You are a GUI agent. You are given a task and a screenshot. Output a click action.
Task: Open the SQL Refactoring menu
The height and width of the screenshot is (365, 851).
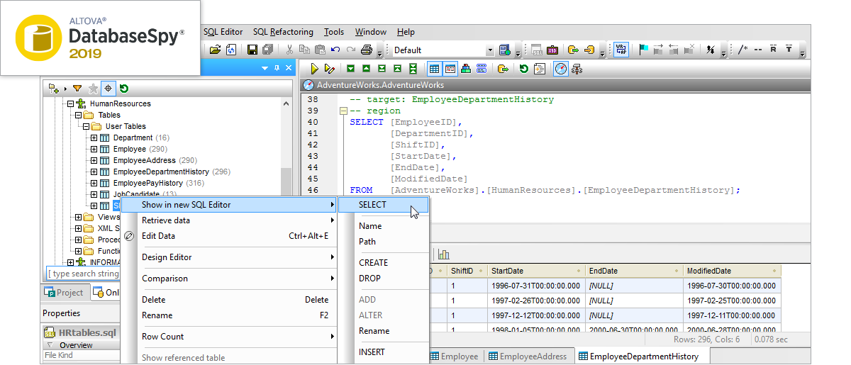(x=283, y=32)
